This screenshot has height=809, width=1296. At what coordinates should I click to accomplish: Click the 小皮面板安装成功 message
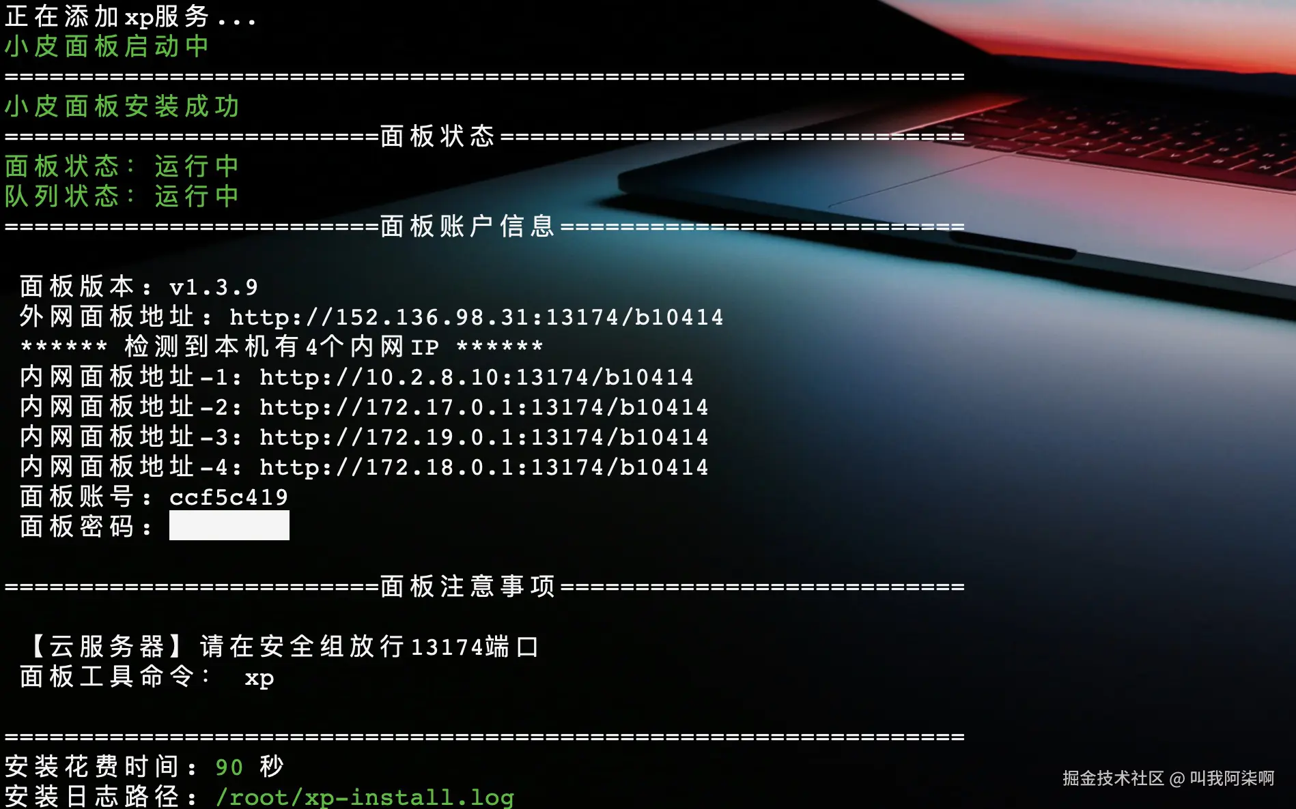pyautogui.click(x=122, y=106)
